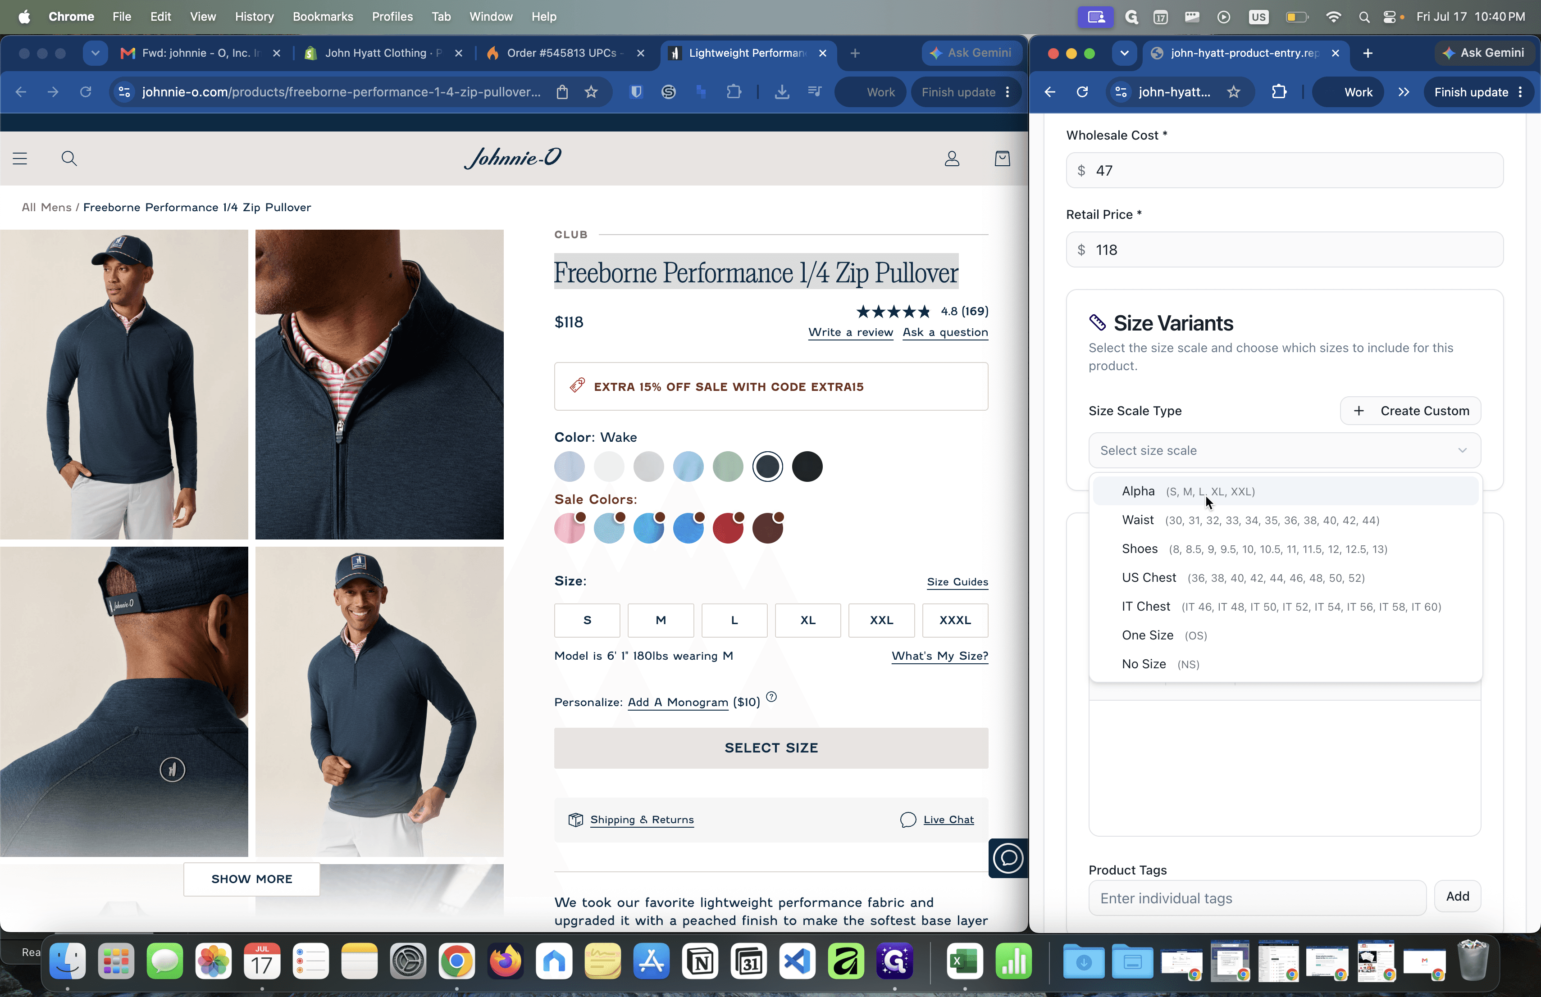The width and height of the screenshot is (1541, 997).
Task: Open the shopping bag cart icon
Action: 1002,159
